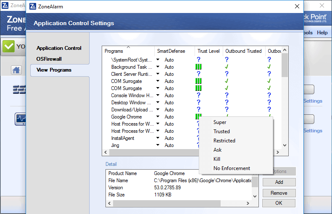Click first COM Surrogate Outbound Trusted checkmark
Screen dimensions: 332x214
(x=227, y=81)
